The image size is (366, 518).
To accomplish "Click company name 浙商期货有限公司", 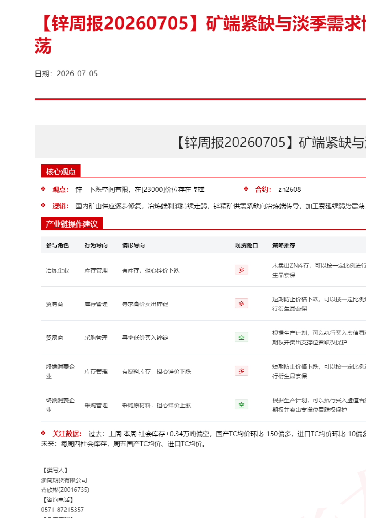I will coord(64,480).
